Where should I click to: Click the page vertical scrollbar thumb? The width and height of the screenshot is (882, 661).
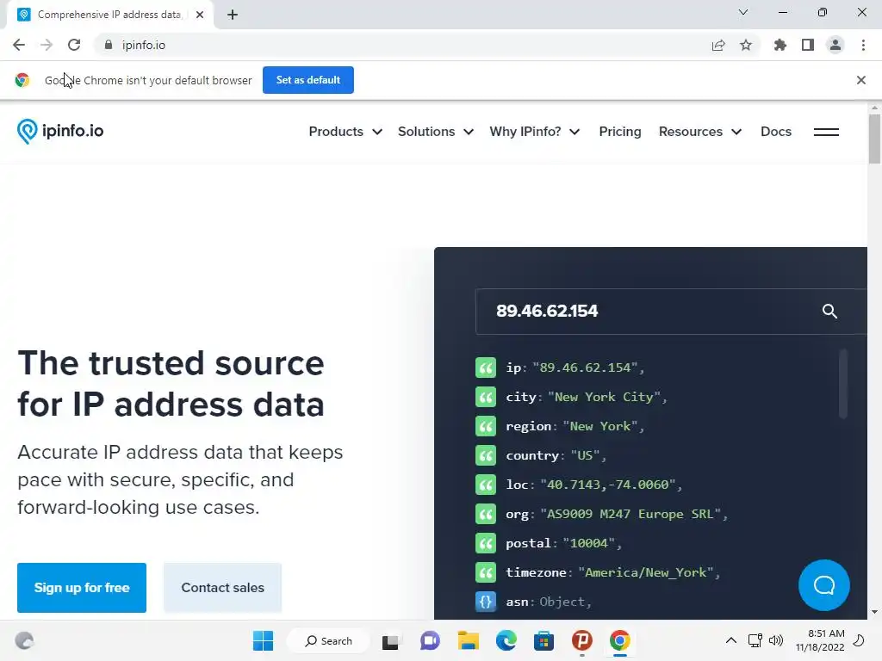pyautogui.click(x=874, y=139)
